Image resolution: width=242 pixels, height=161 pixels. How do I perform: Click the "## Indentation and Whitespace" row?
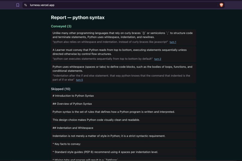click(123, 128)
